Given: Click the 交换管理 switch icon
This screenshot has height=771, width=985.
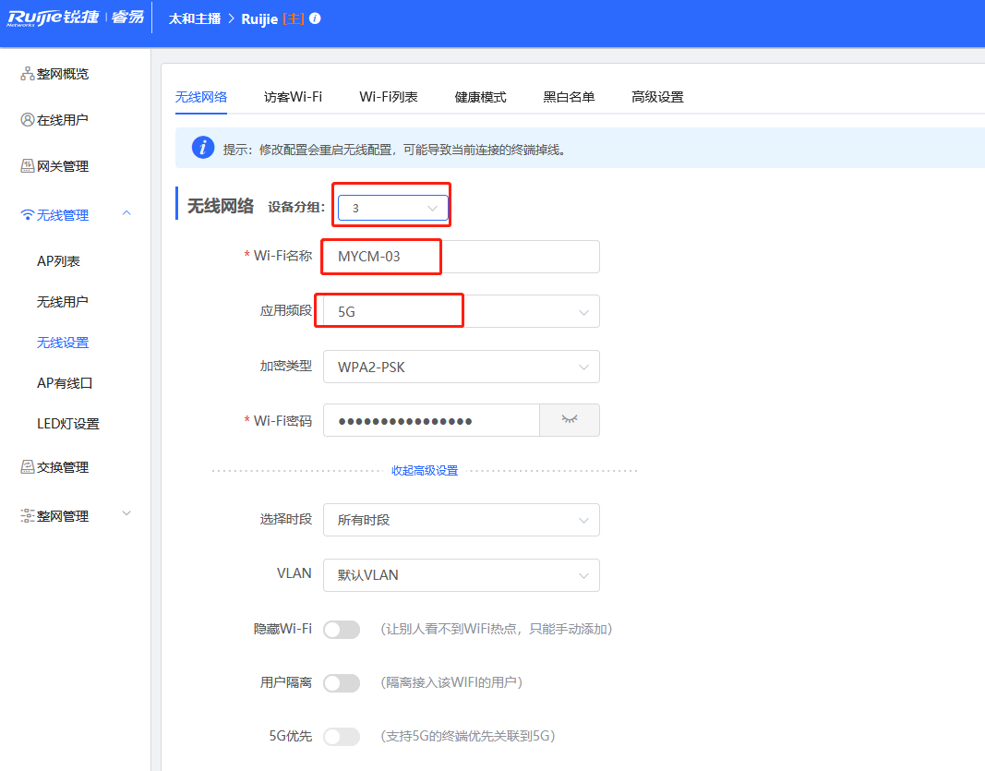Looking at the screenshot, I should pos(27,467).
